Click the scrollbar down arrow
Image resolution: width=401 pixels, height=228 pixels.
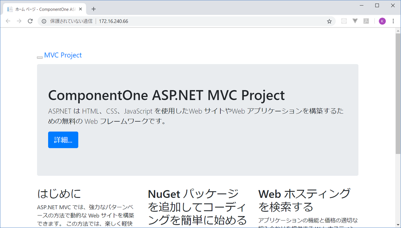pos(398,225)
